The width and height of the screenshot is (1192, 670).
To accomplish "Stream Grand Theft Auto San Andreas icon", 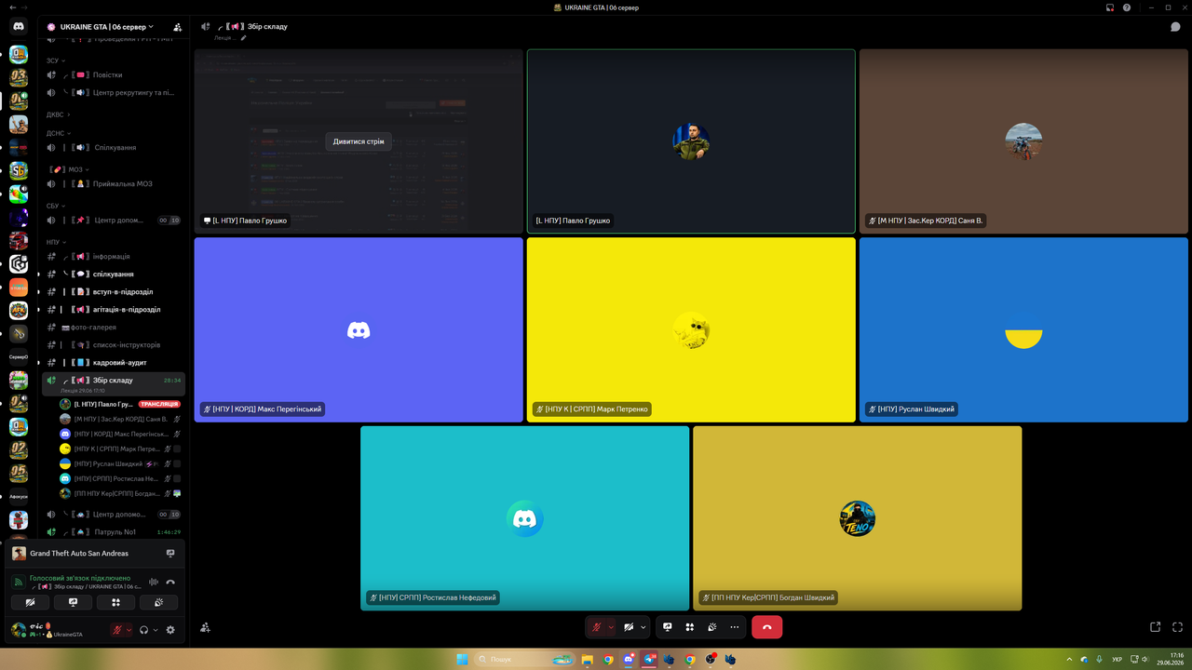I will [170, 553].
